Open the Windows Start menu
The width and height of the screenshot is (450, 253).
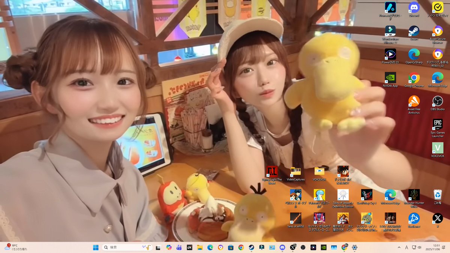coord(96,247)
